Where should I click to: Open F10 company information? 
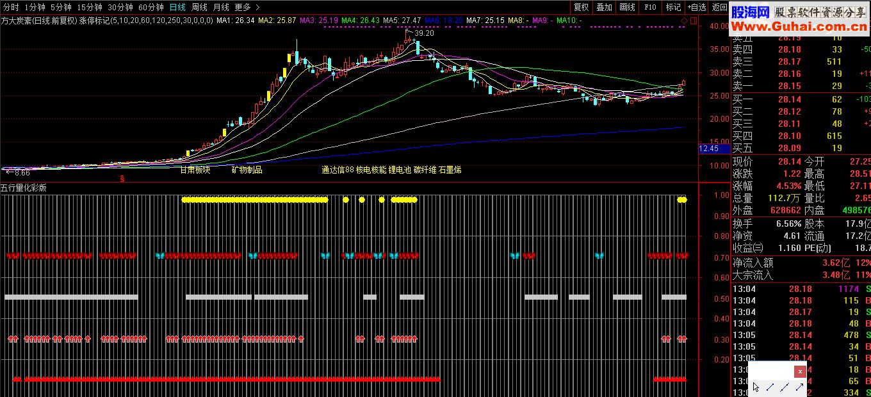[650, 7]
